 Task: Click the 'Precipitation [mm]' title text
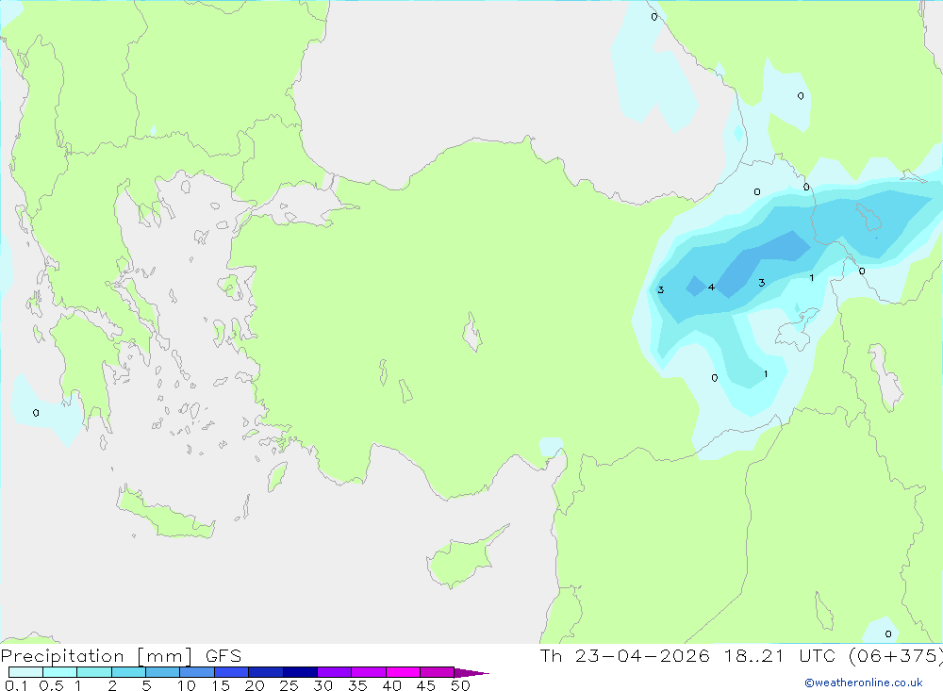click(x=96, y=655)
